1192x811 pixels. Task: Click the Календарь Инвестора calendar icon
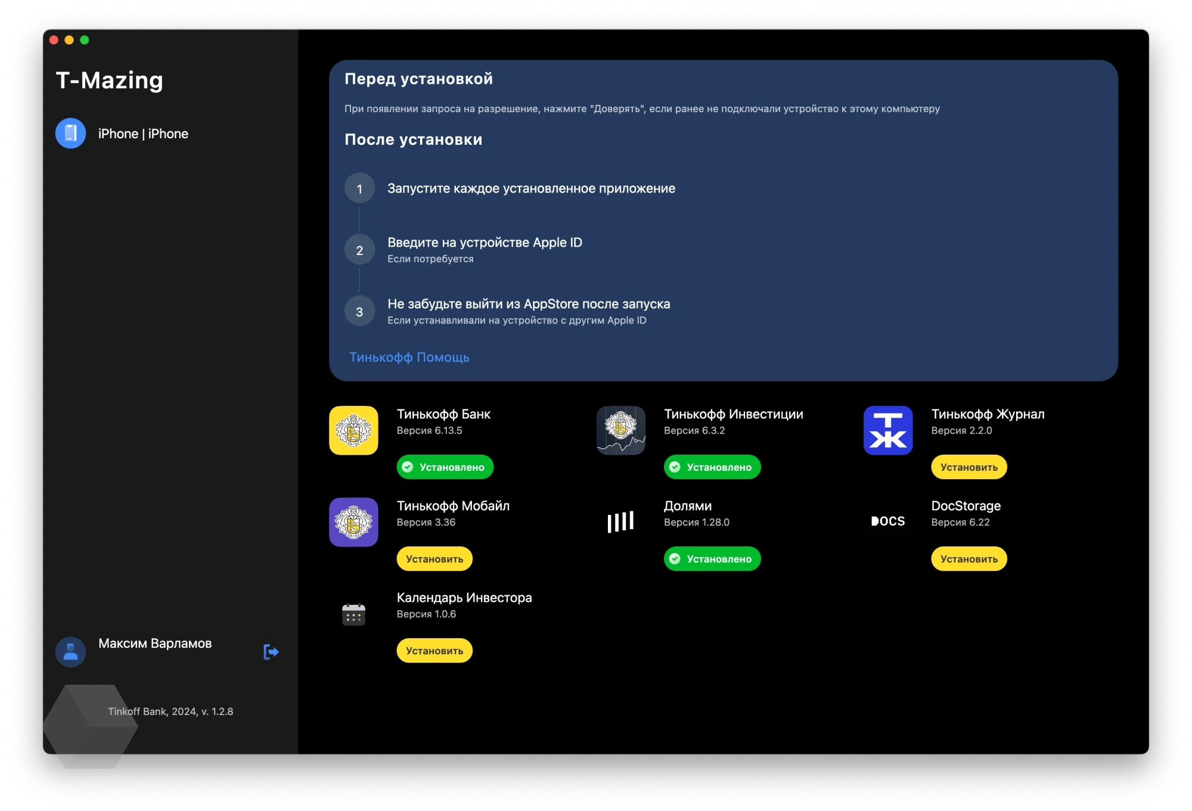click(353, 614)
